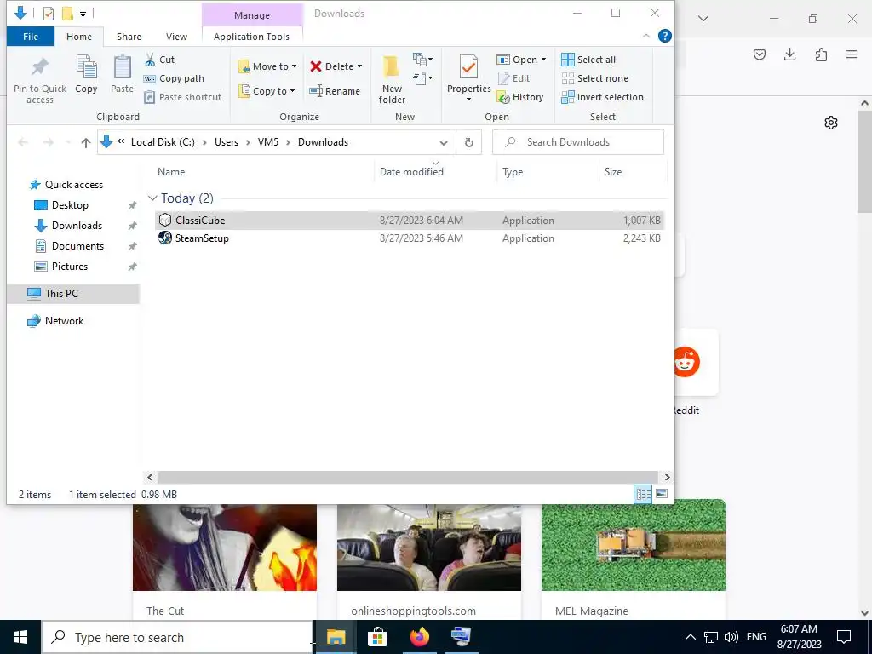Screen dimensions: 872x654
Task: Switch to Details view icon
Action: click(644, 494)
